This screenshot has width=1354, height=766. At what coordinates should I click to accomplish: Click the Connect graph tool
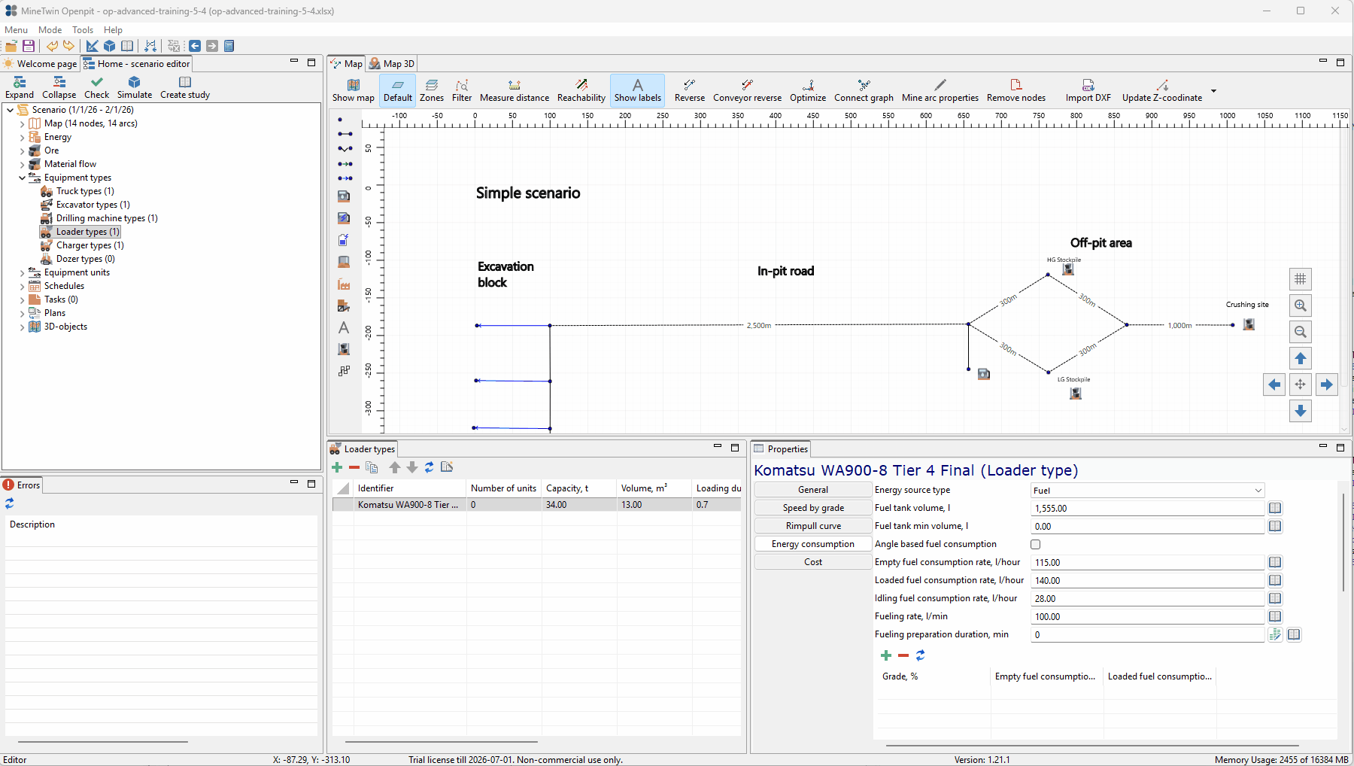[x=864, y=90]
